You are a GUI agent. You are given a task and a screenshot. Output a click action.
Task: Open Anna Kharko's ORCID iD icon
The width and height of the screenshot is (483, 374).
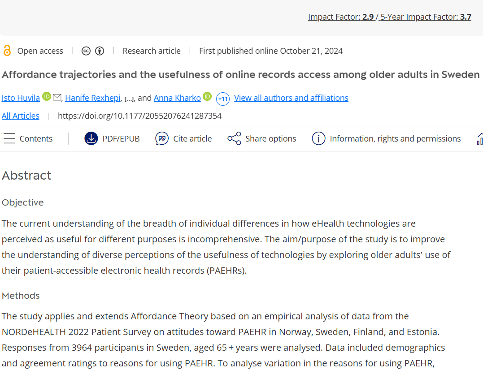(207, 96)
